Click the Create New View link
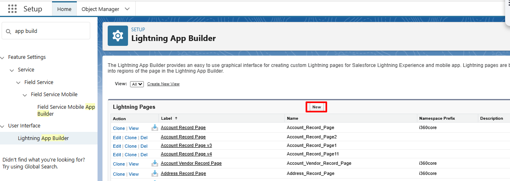 (x=163, y=84)
